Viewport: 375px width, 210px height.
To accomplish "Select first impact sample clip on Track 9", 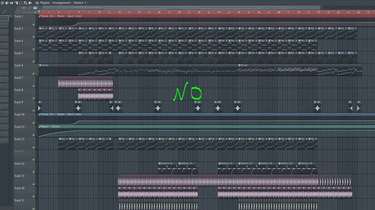I will click(x=40, y=106).
